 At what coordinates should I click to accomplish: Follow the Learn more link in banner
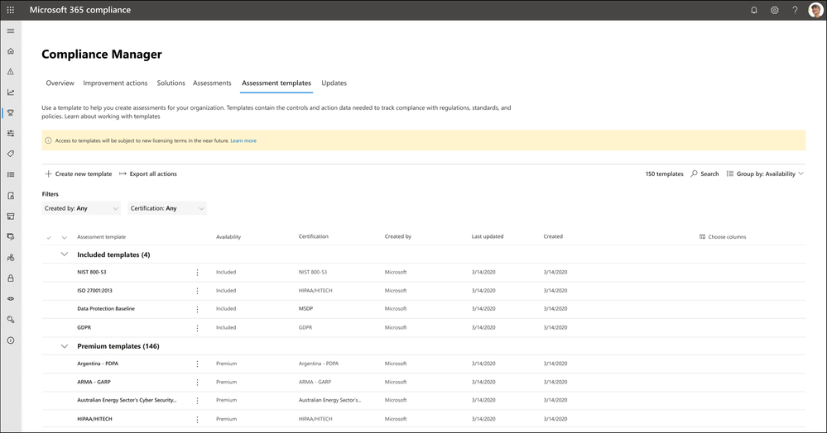[x=243, y=140]
